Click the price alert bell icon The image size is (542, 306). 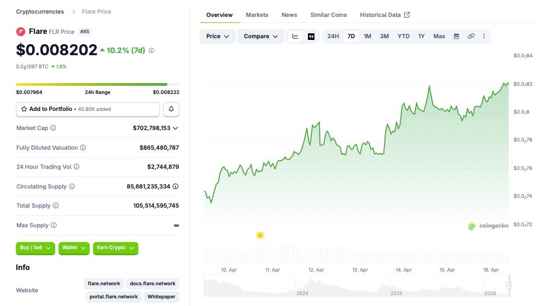coord(171,109)
